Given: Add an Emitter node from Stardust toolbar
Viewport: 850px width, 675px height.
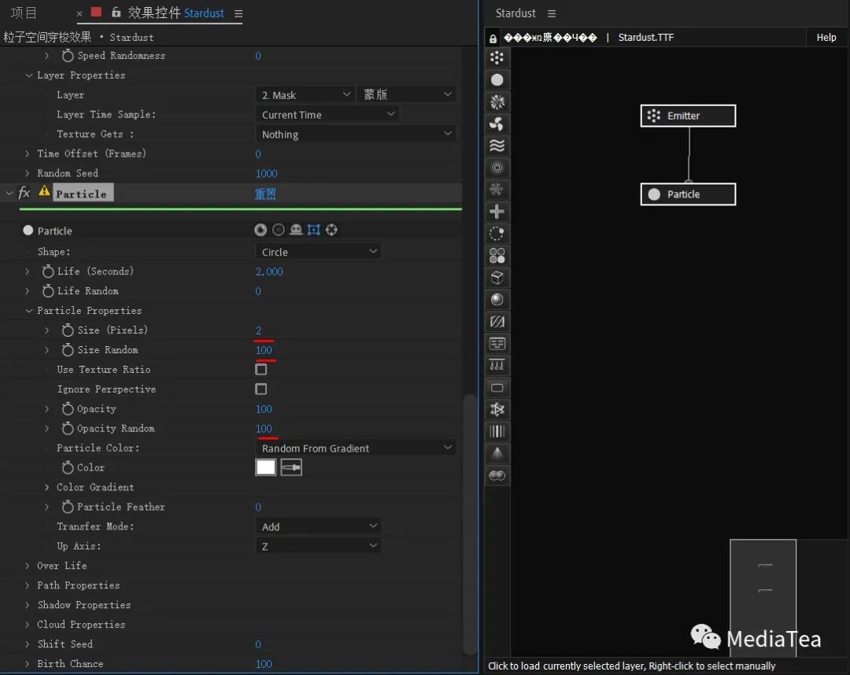Looking at the screenshot, I should pyautogui.click(x=497, y=57).
